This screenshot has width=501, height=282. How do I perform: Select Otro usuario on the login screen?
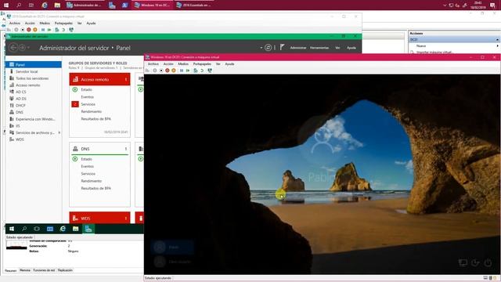(172, 262)
